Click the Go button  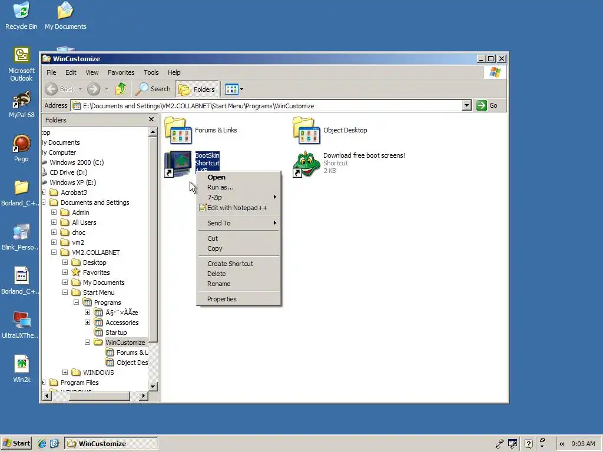tap(487, 105)
